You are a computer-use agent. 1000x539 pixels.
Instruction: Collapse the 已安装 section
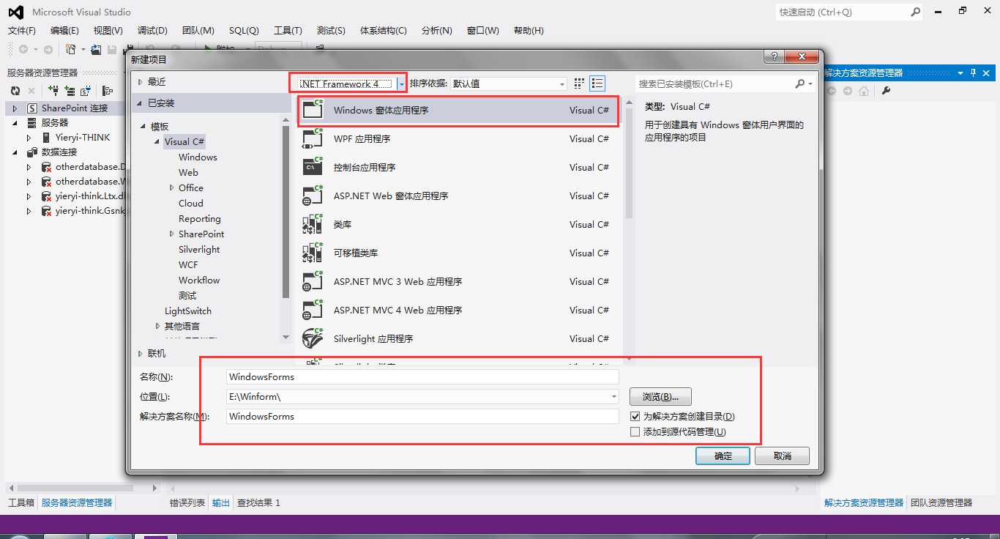point(141,103)
